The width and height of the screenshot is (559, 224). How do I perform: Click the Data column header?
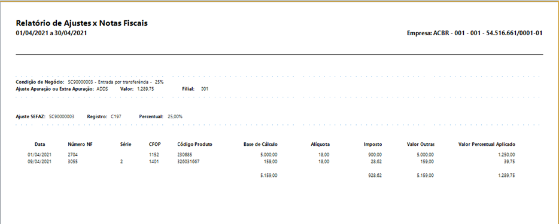point(40,145)
